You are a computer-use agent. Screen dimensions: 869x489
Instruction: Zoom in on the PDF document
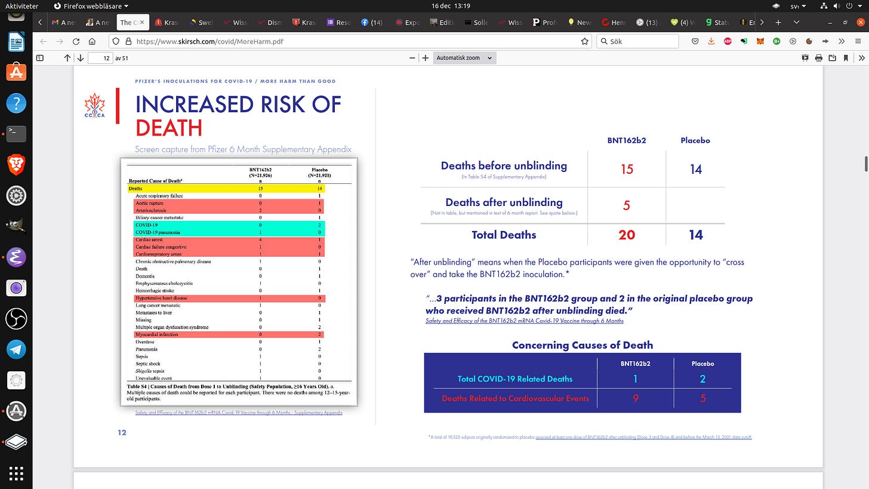[x=425, y=58]
